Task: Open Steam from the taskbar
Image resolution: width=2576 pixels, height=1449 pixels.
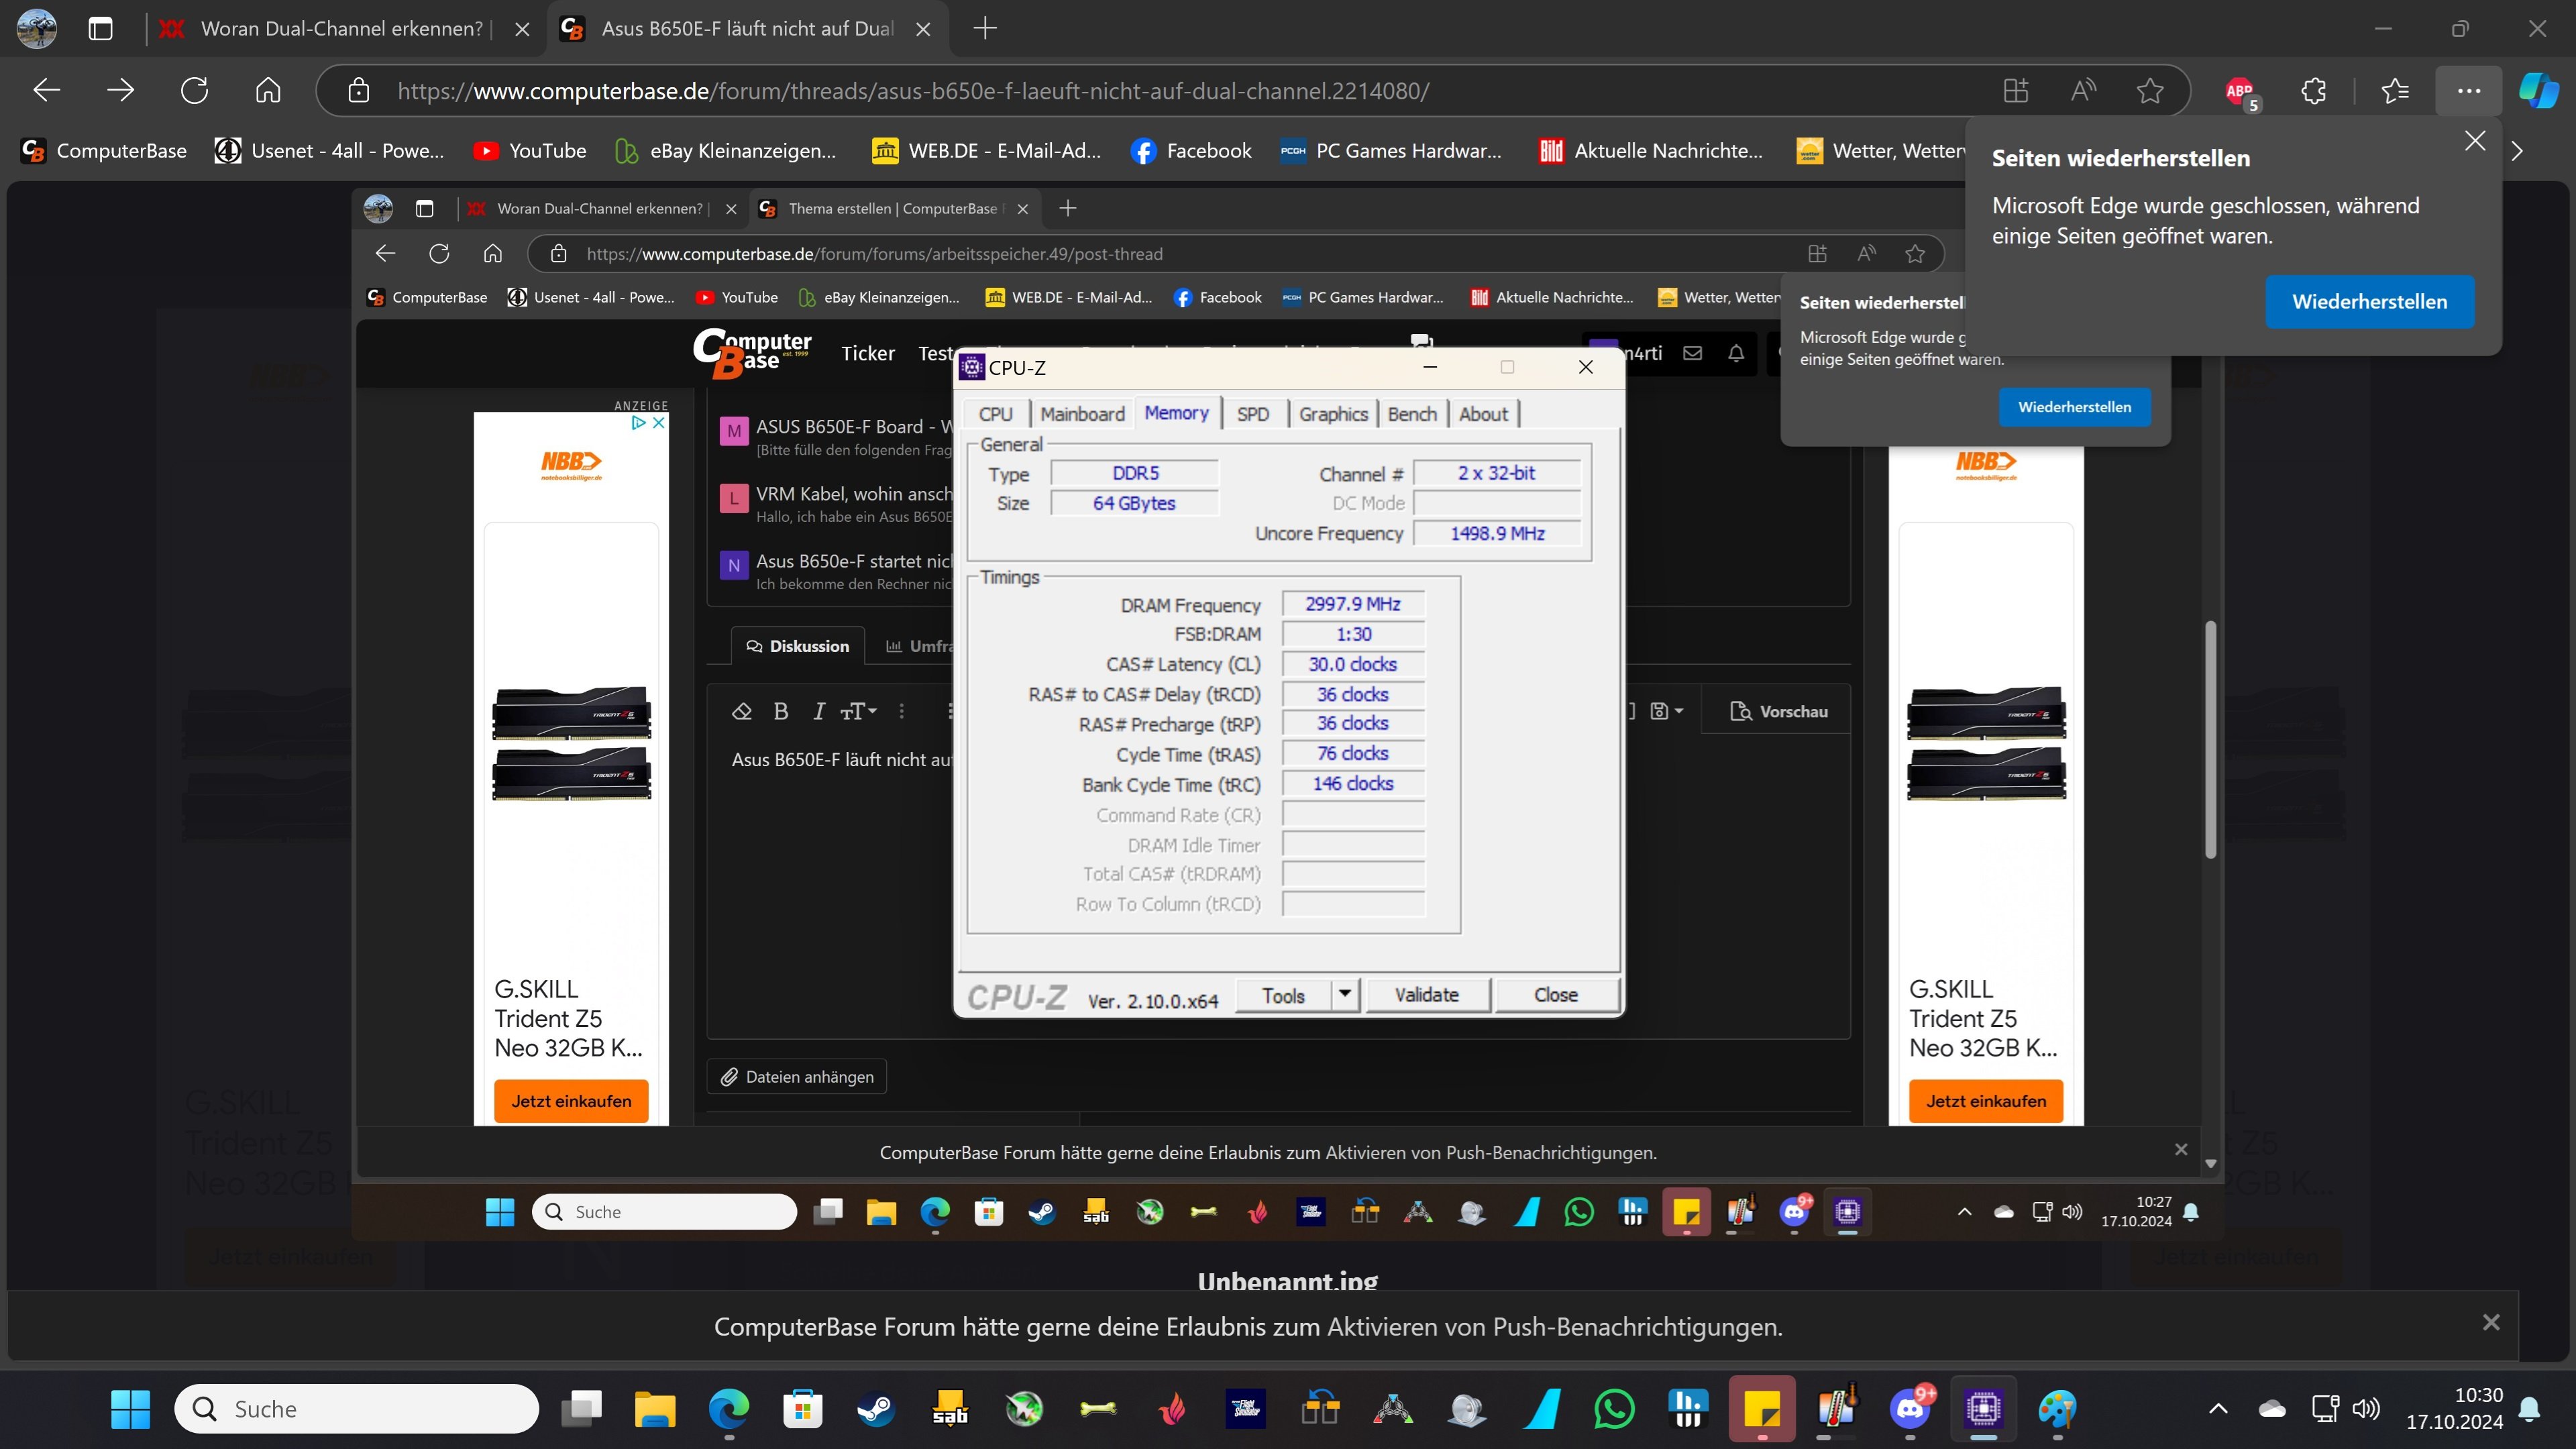Action: [x=876, y=1409]
